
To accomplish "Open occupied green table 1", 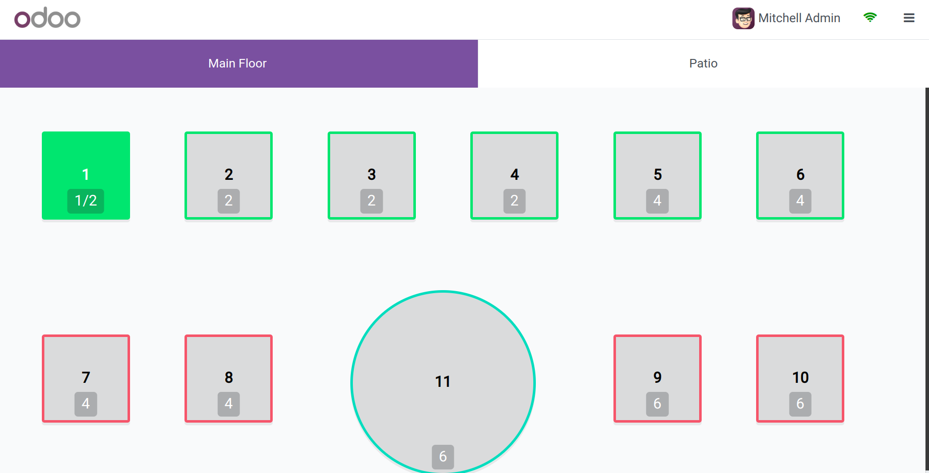I will coord(86,175).
